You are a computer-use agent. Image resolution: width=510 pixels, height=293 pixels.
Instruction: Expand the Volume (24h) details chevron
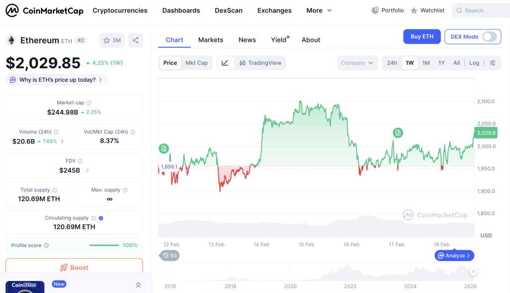(x=62, y=142)
